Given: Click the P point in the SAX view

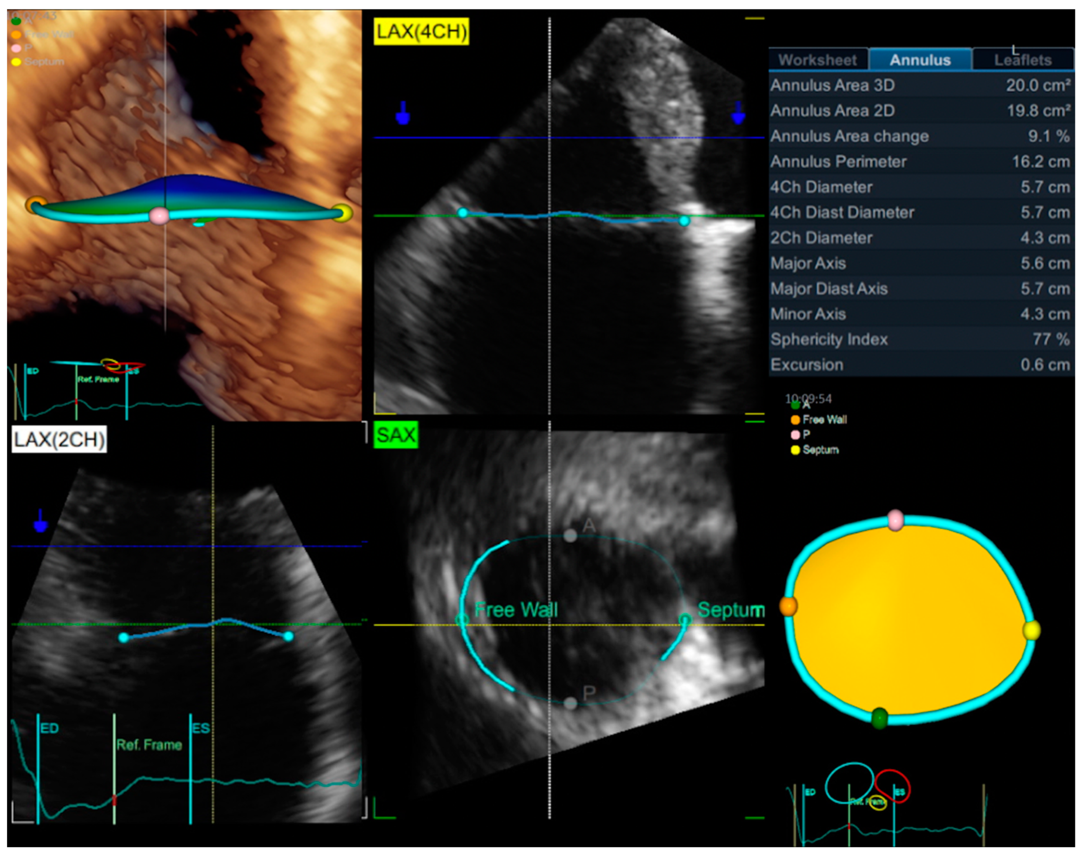Looking at the screenshot, I should pos(570,703).
